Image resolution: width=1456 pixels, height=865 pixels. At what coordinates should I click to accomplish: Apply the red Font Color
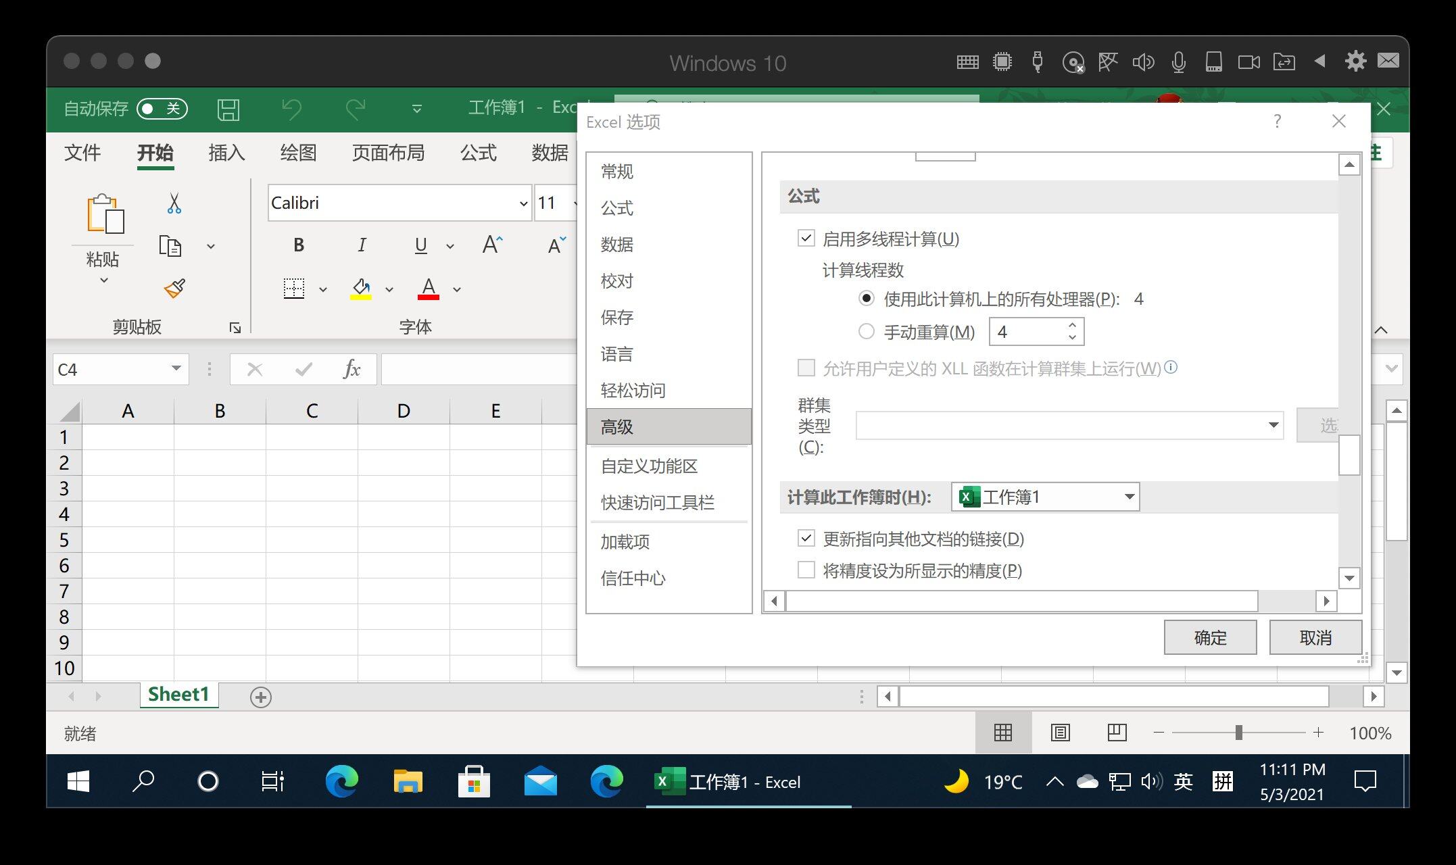(429, 289)
